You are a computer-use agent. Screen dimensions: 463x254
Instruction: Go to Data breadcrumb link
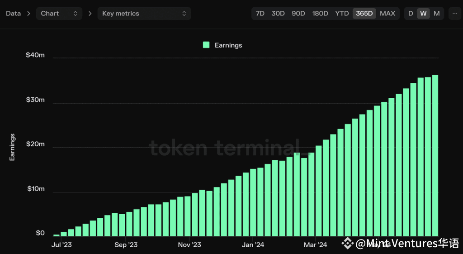(13, 14)
